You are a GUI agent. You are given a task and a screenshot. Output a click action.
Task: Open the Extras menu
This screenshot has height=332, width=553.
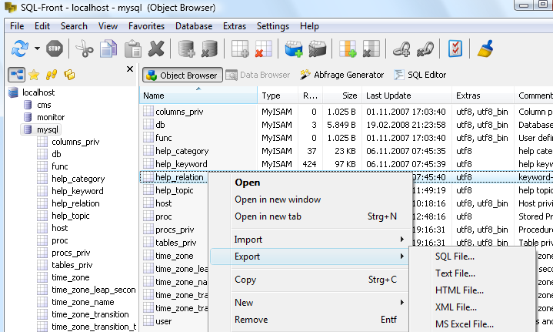(x=235, y=26)
